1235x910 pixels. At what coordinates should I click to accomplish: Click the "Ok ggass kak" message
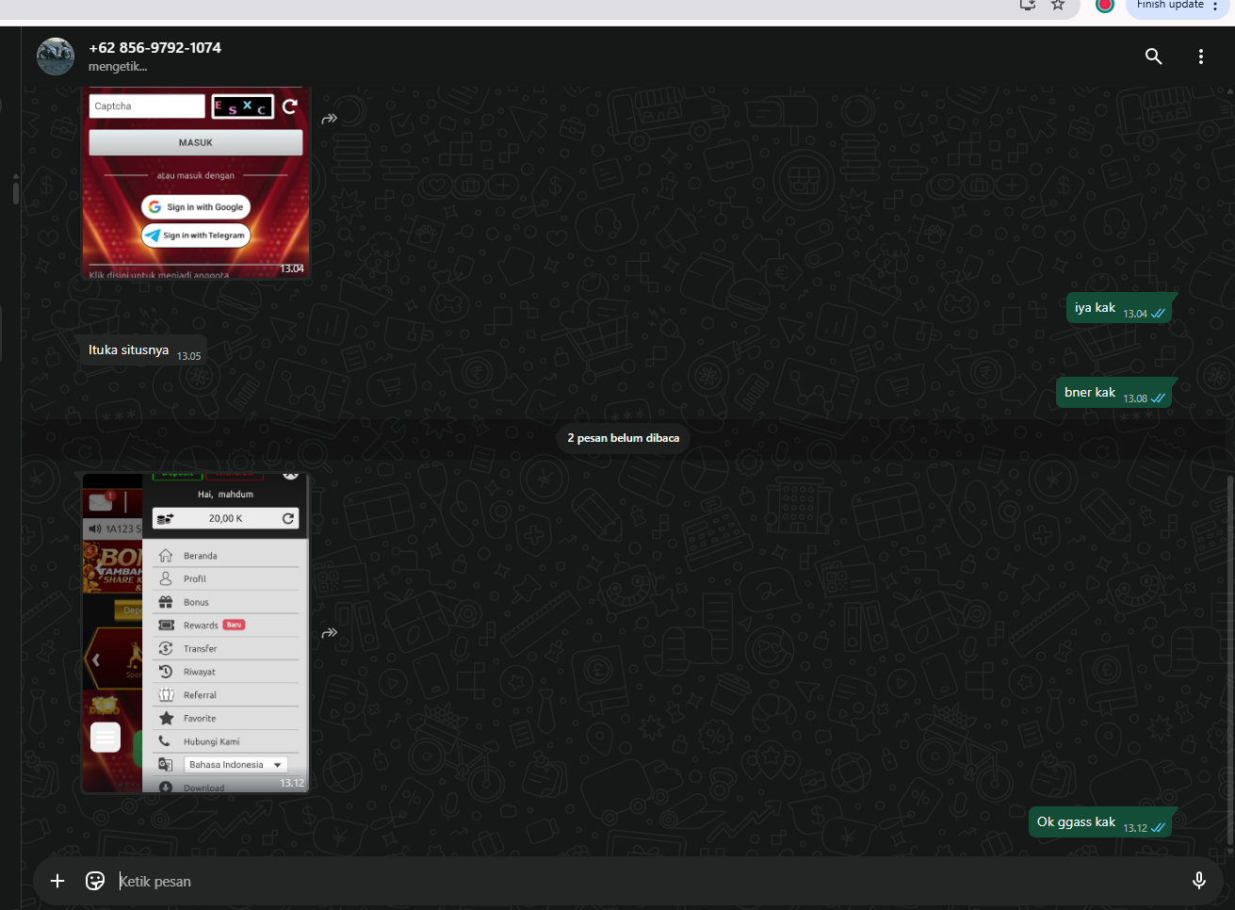[1100, 822]
